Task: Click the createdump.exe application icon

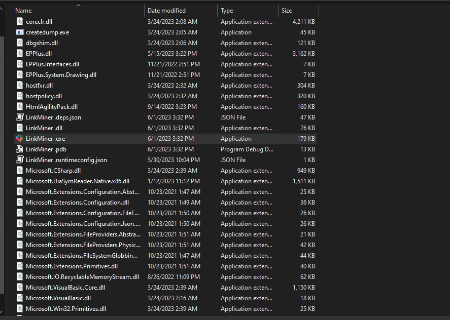Action: (19, 32)
